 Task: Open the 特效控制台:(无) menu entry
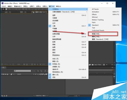(68, 72)
